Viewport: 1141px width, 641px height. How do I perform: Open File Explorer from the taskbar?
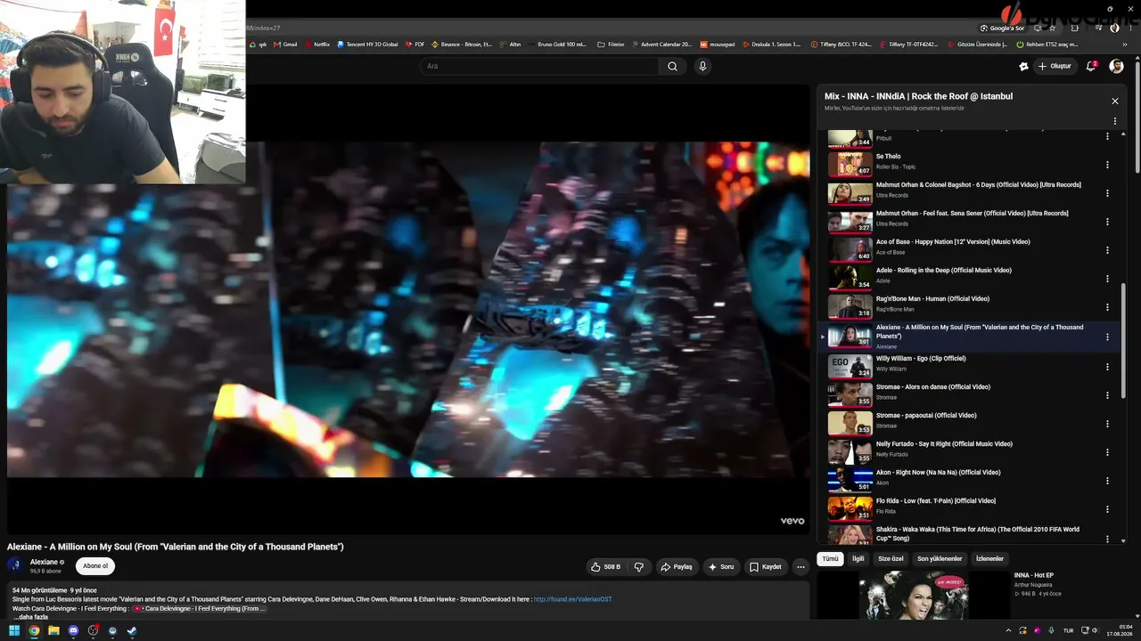click(53, 630)
